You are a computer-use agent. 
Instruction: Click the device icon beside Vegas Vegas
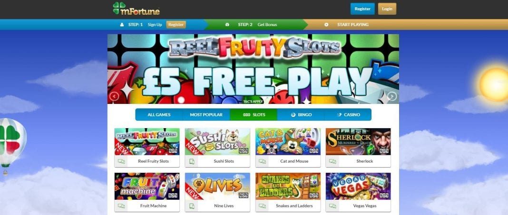click(332, 206)
